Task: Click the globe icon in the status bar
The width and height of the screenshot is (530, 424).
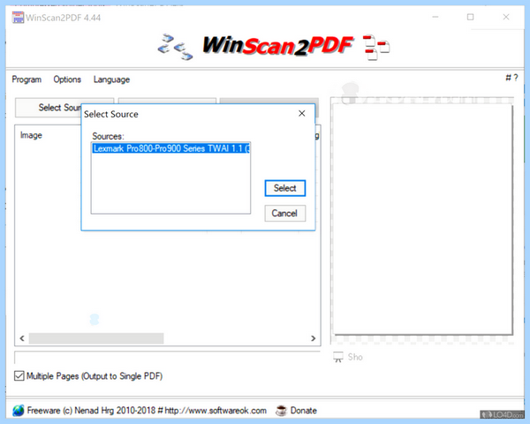Action: click(x=19, y=411)
